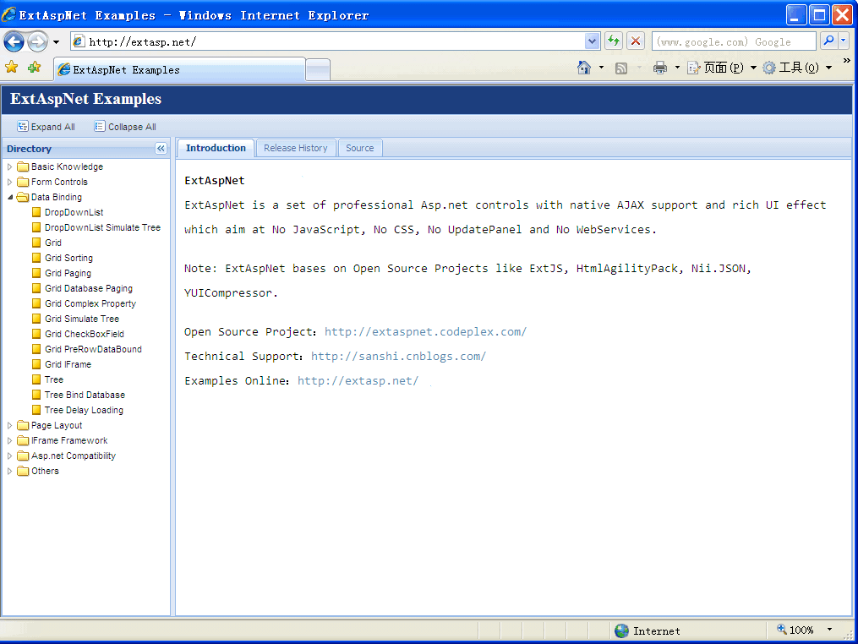
Task: Click the Home page icon
Action: point(584,68)
